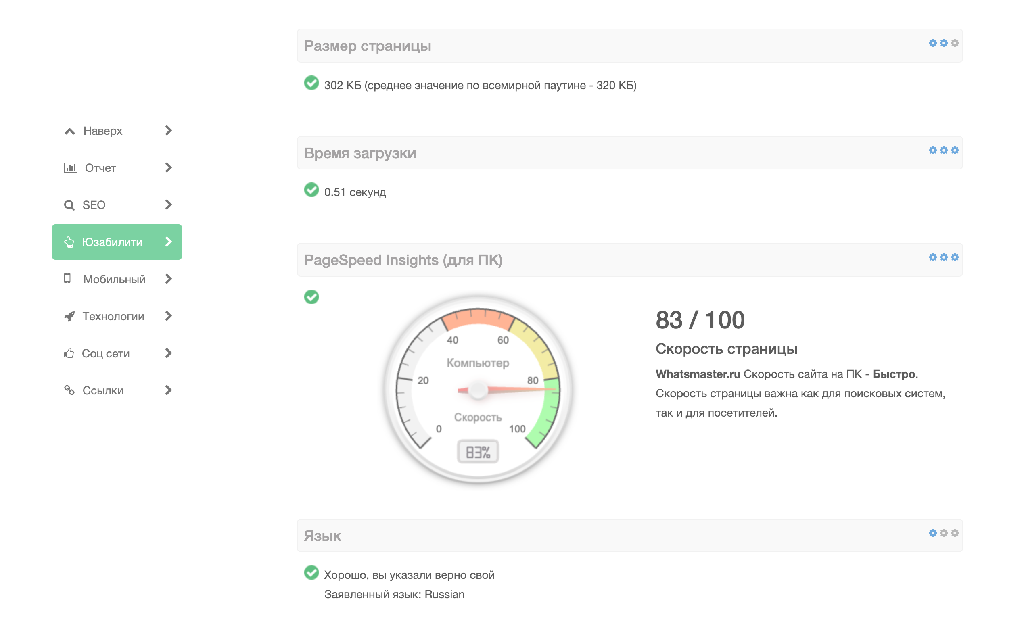Click the Whatsmaster.ru bold link text

click(x=698, y=374)
